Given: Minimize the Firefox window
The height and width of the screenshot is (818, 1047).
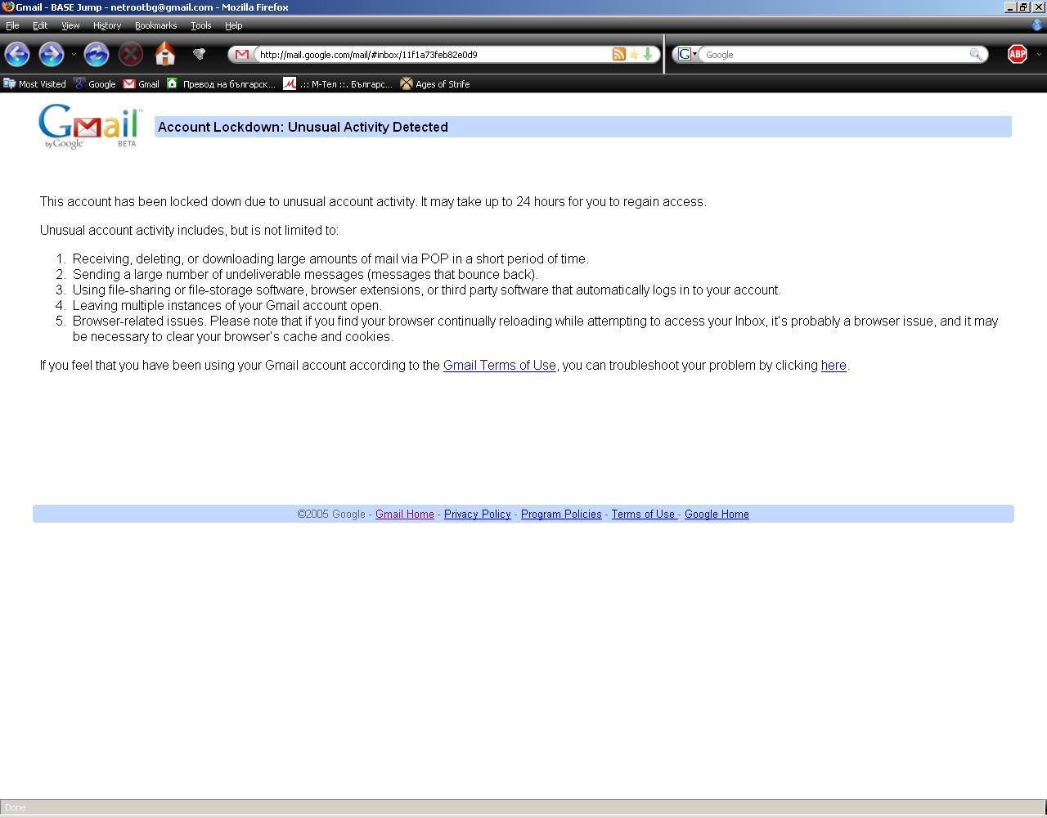Looking at the screenshot, I should pos(1010,7).
